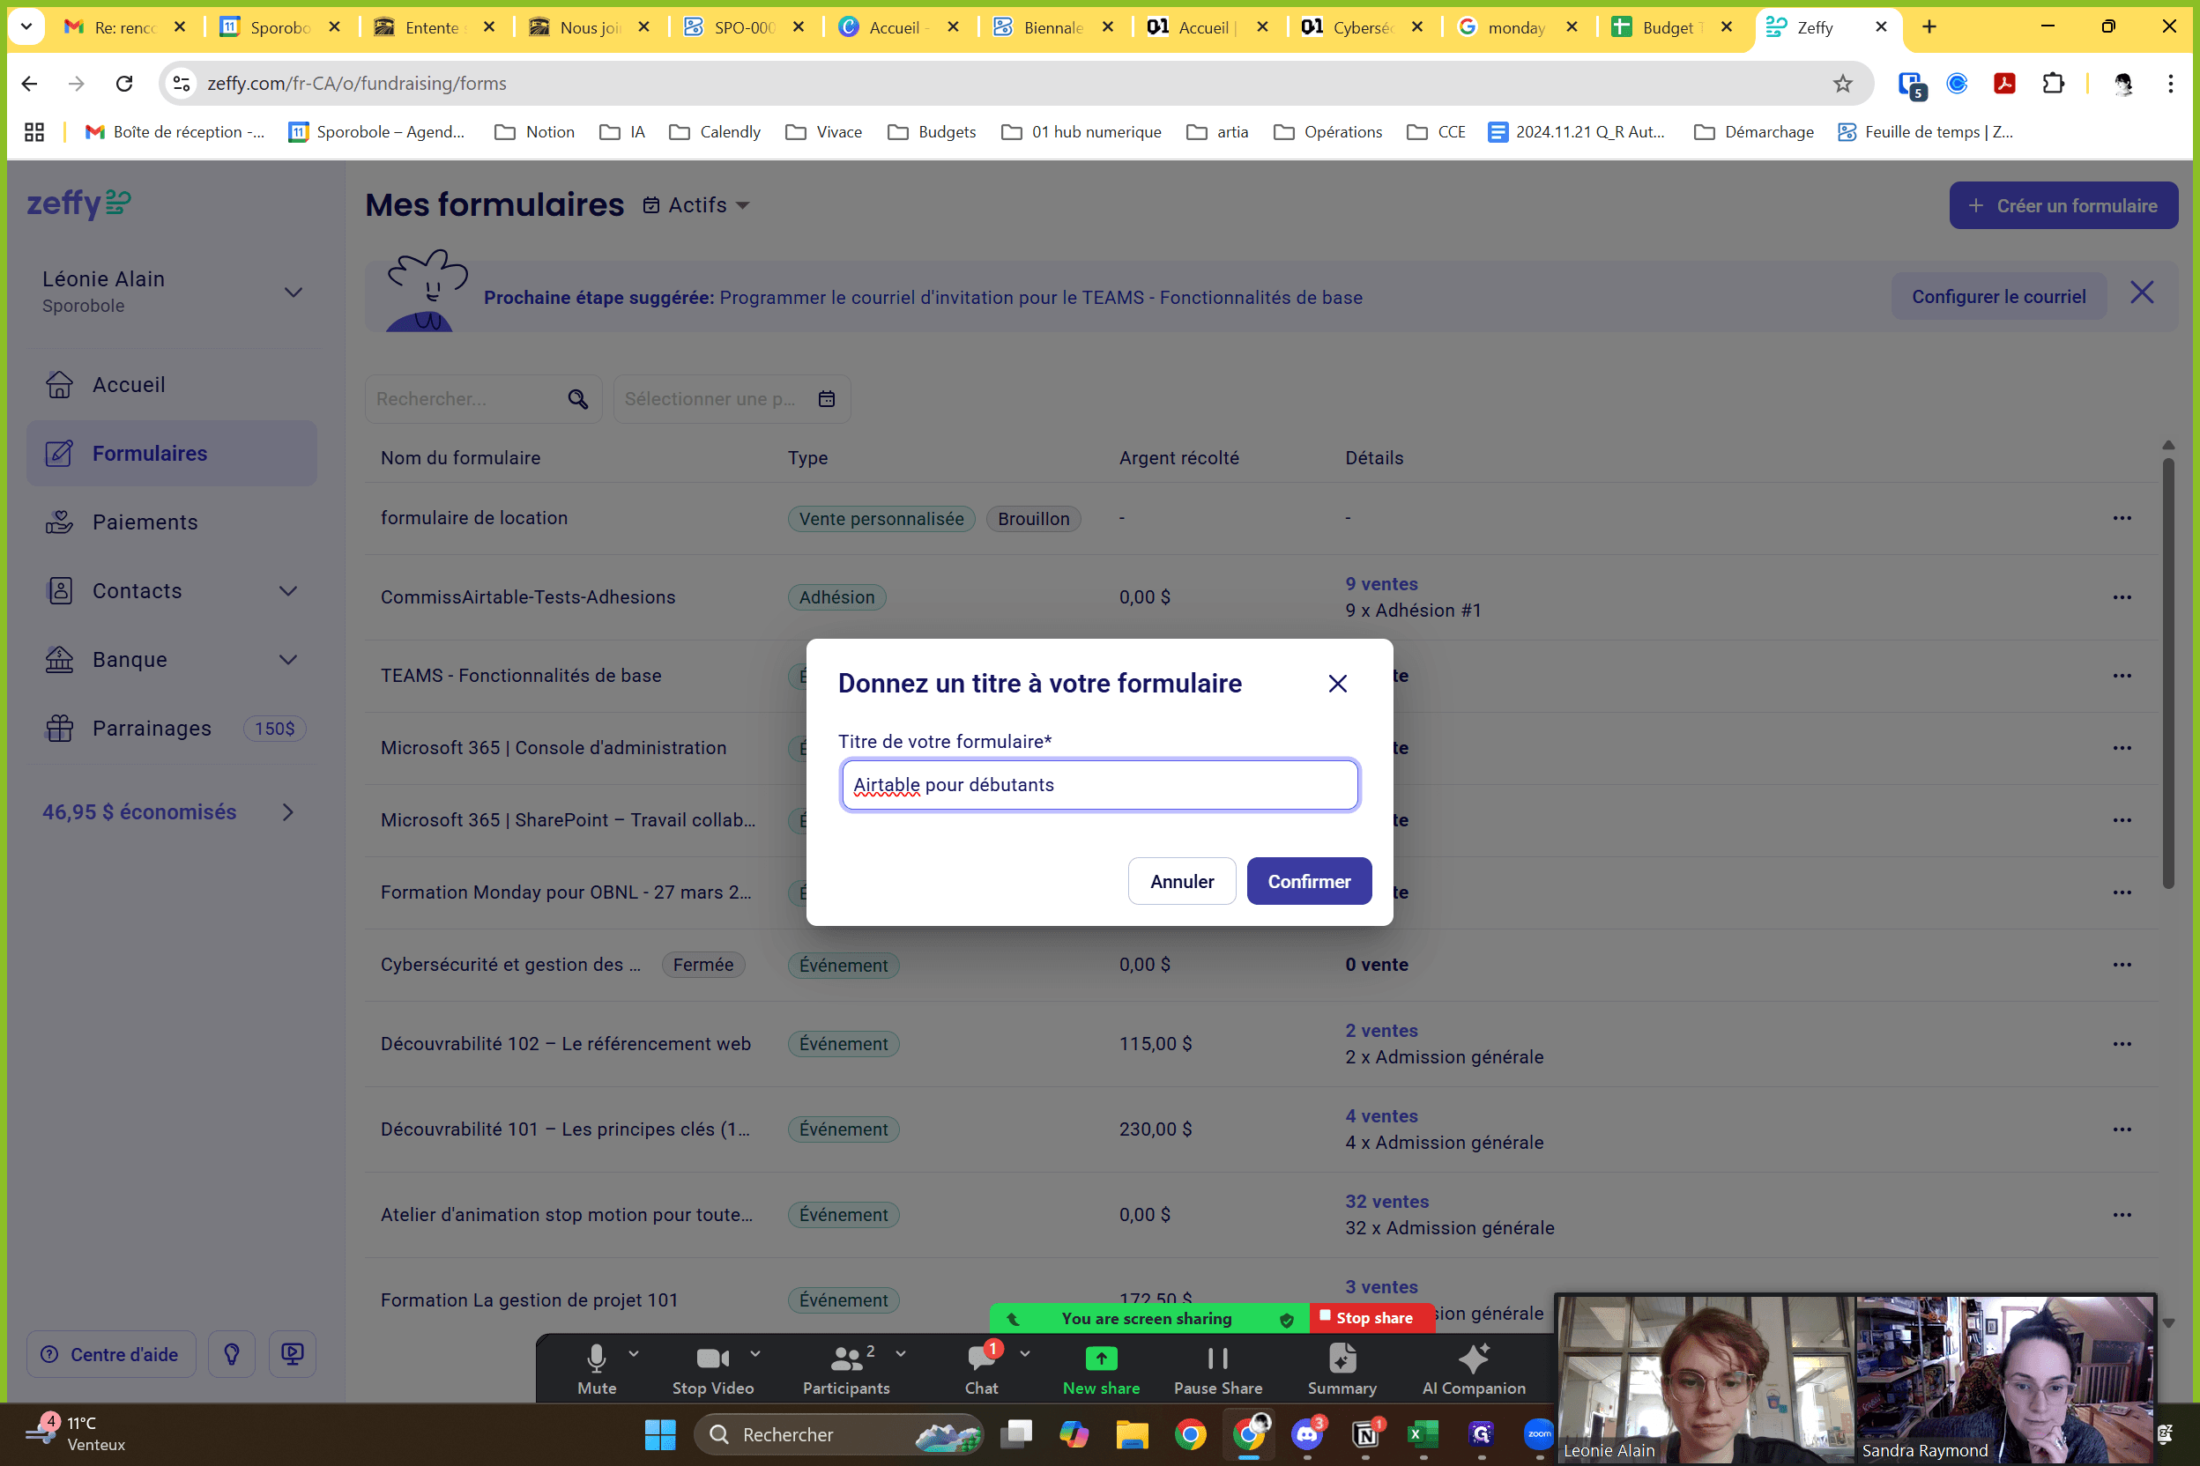Open the 46,95 $ économisés details
This screenshot has width=2200, height=1466.
[x=169, y=811]
